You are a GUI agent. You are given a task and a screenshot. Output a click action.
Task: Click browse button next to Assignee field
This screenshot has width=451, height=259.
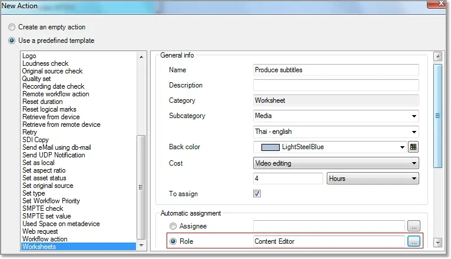pyautogui.click(x=414, y=226)
